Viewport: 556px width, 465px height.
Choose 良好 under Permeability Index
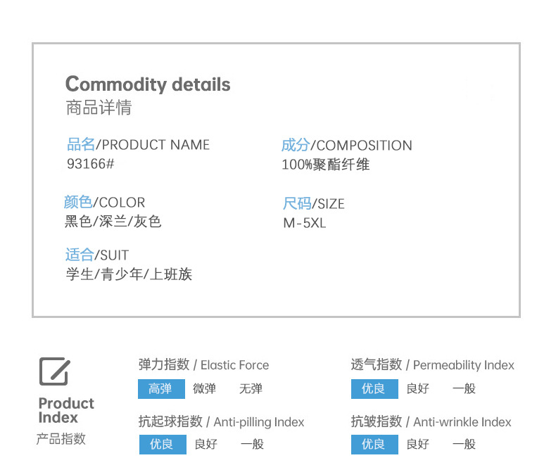point(417,388)
